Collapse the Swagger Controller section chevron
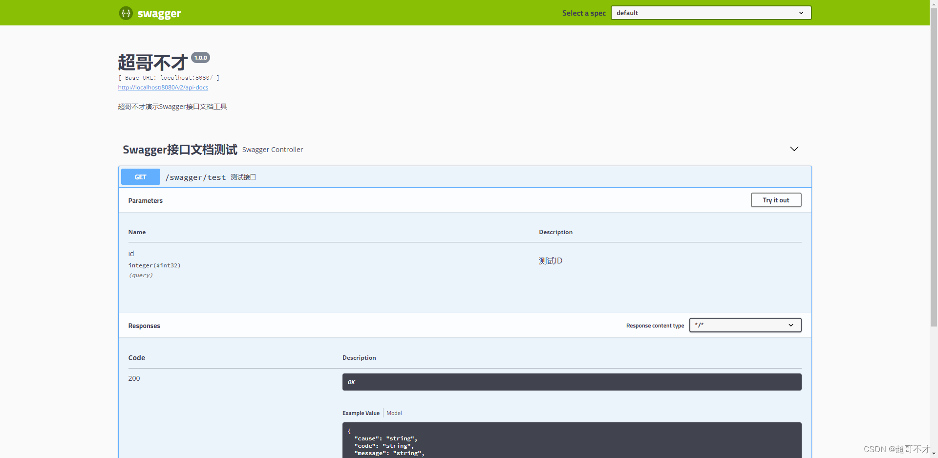This screenshot has height=458, width=938. 794,149
